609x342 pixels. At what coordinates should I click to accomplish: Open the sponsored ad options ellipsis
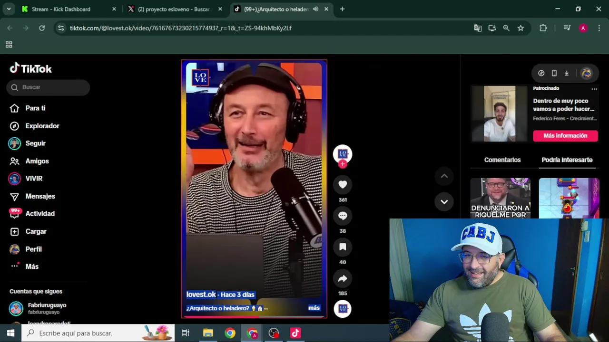coord(594,89)
